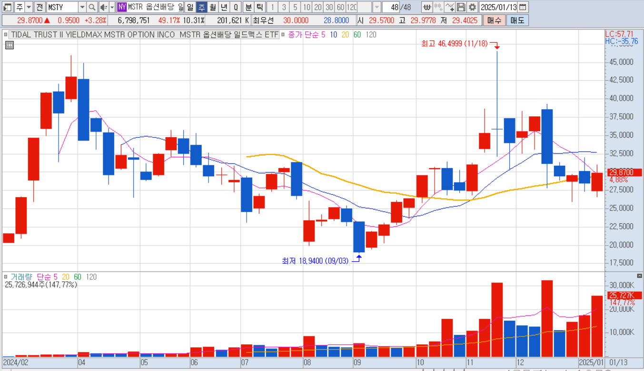This screenshot has height=371, width=644.
Task: Toggle the checkbox before 종가 단순 indicator
Action: point(283,34)
